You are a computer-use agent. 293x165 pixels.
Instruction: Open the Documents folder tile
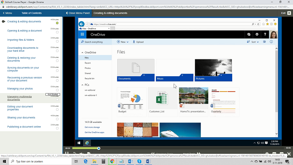point(136,70)
